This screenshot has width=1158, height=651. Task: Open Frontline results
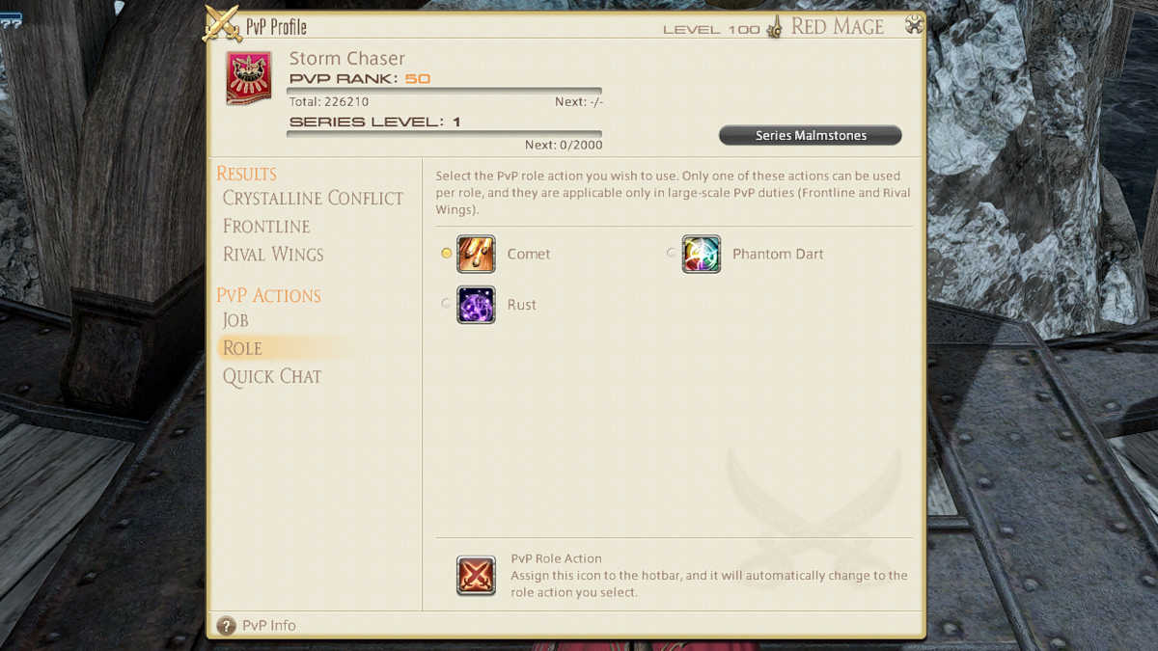point(266,226)
